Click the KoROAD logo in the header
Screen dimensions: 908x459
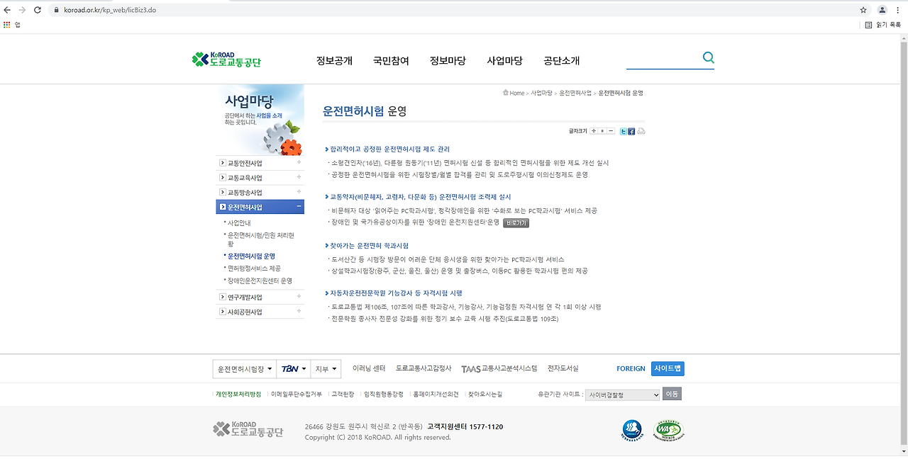[x=225, y=59]
